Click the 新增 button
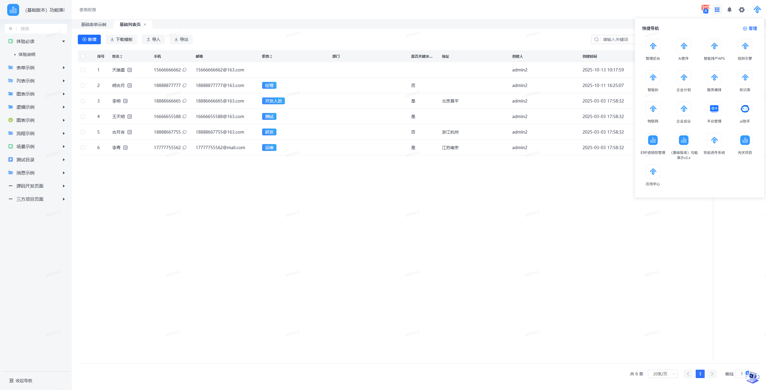This screenshot has height=390, width=766. click(x=89, y=39)
